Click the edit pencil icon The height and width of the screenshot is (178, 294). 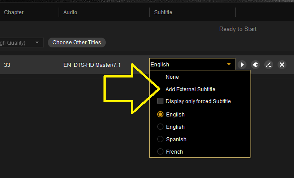coord(268,65)
